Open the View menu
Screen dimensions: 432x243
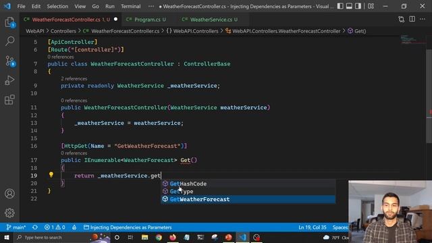[x=80, y=6]
